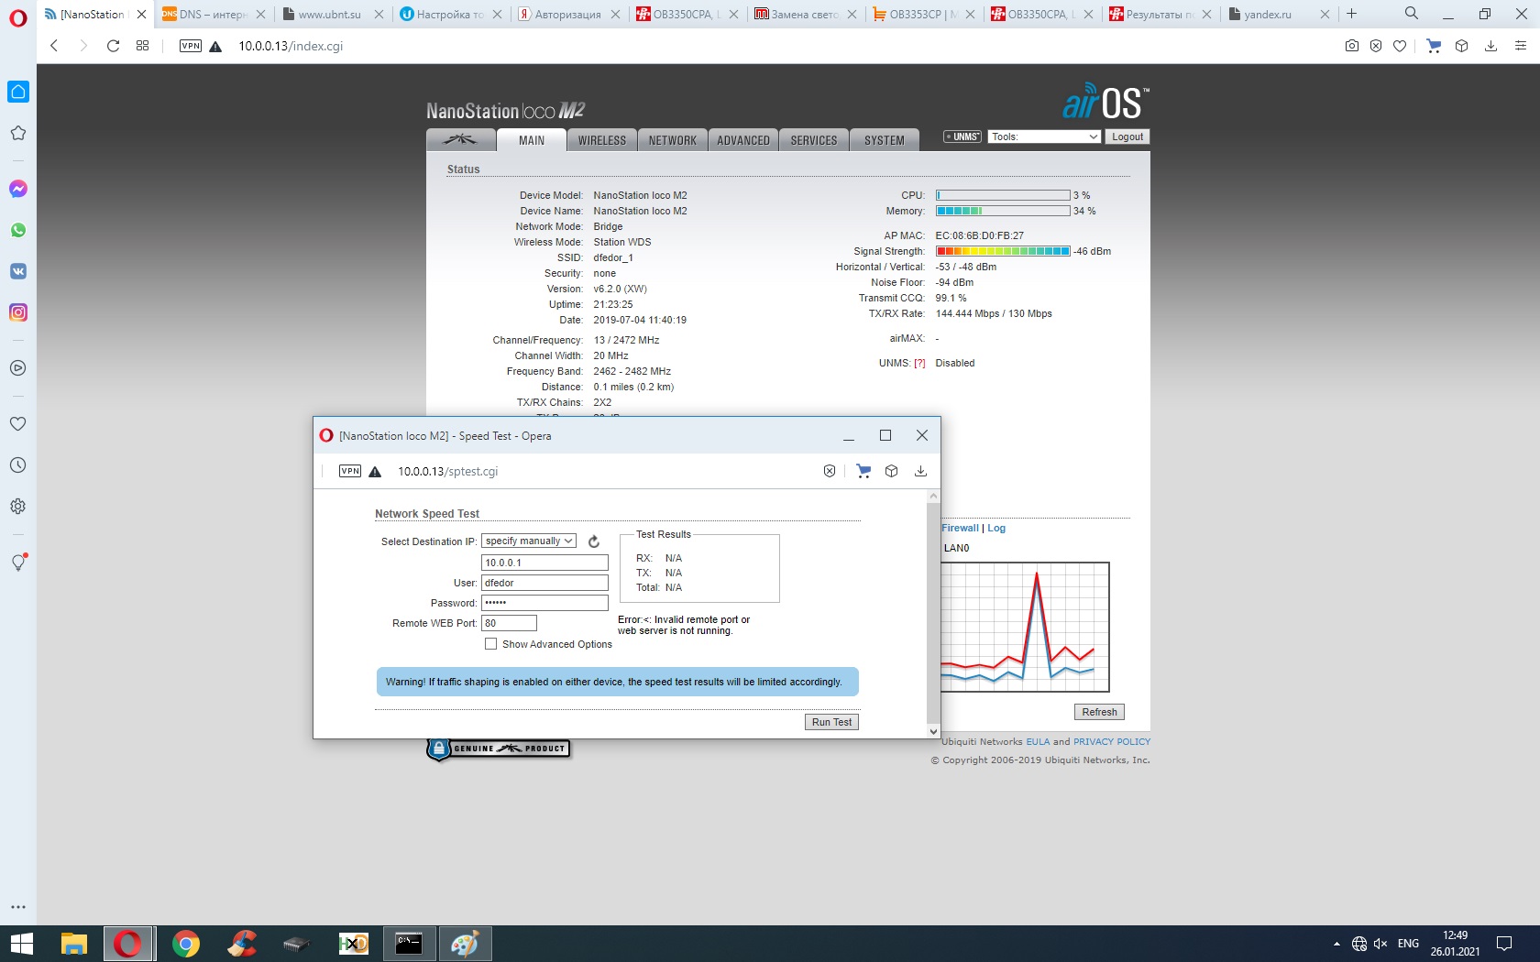Switch to MAIN tab
This screenshot has height=962, width=1540.
tap(532, 140)
